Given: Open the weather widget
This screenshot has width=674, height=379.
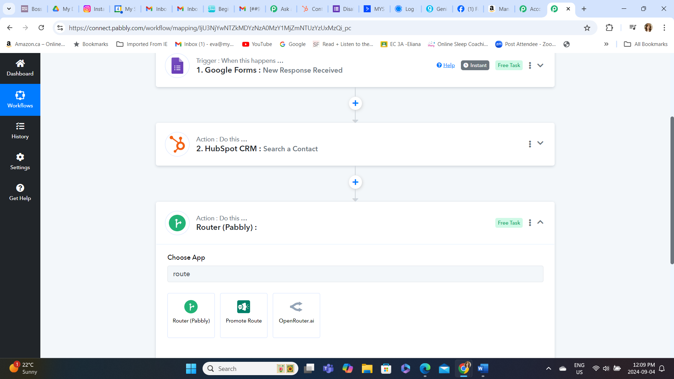Looking at the screenshot, I should (23, 368).
